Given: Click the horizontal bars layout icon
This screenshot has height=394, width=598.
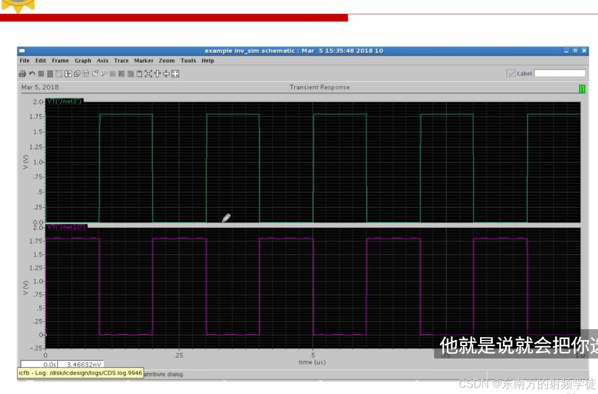Looking at the screenshot, I should (x=86, y=74).
